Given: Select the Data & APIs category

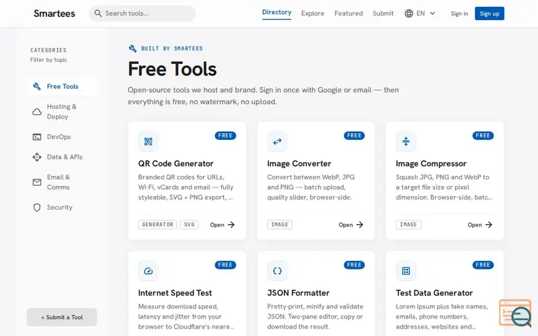Looking at the screenshot, I should coord(62,157).
